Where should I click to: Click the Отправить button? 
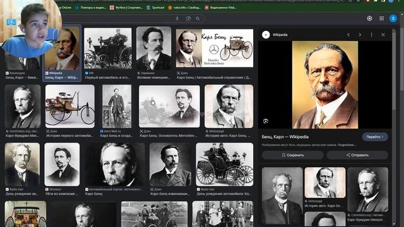coord(357,155)
